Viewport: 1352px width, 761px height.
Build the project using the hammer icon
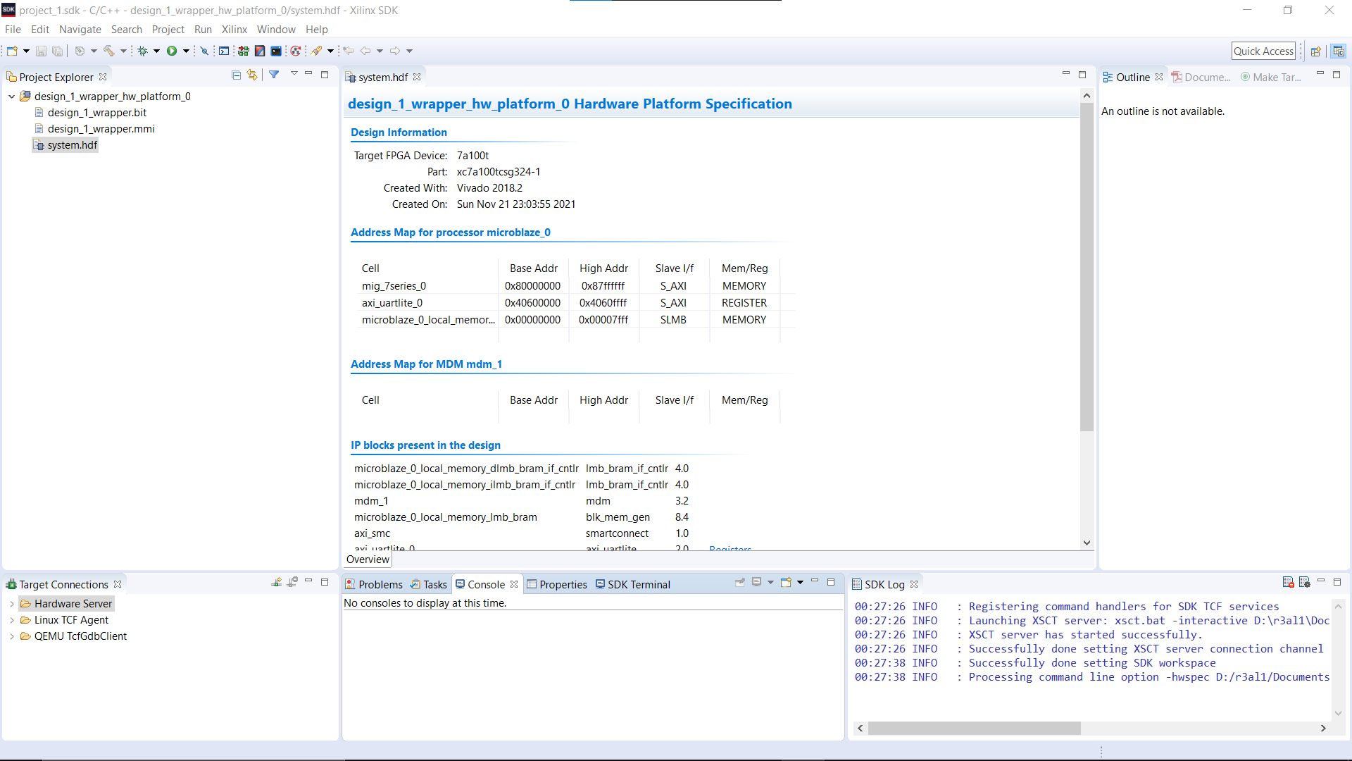109,51
